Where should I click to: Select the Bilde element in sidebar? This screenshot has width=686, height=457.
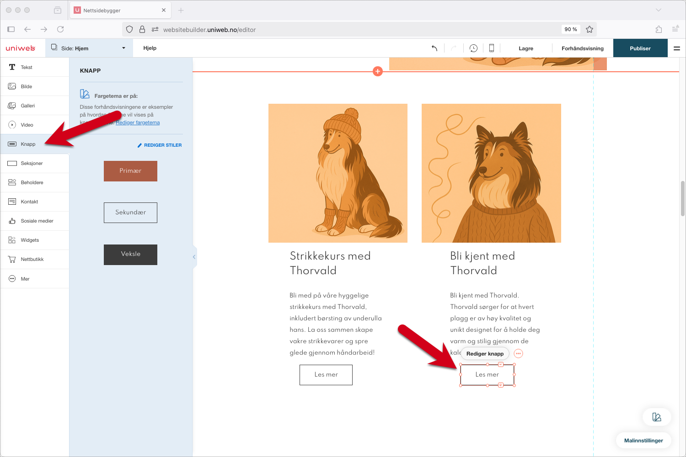(x=35, y=86)
